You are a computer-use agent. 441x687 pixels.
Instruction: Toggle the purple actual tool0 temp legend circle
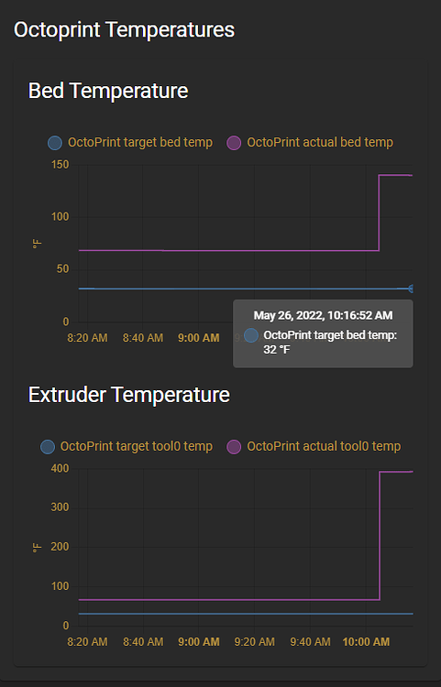[234, 447]
